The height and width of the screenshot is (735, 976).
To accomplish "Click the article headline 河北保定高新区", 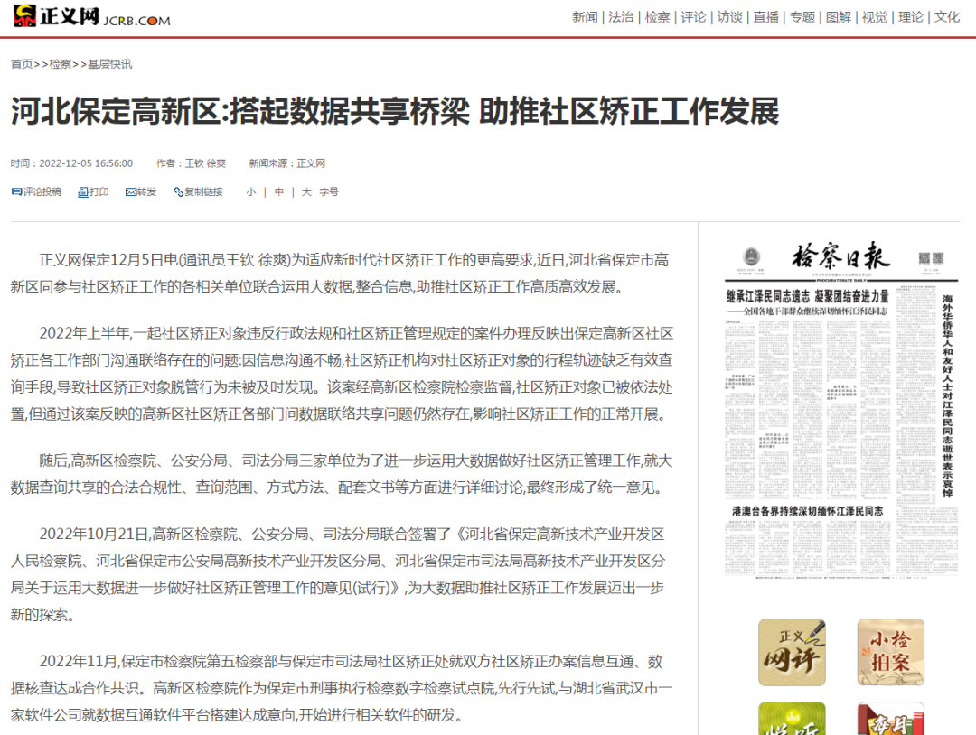I will (395, 111).
